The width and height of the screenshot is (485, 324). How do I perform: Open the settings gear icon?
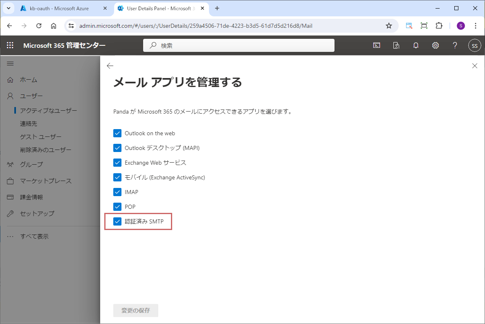[x=436, y=45]
